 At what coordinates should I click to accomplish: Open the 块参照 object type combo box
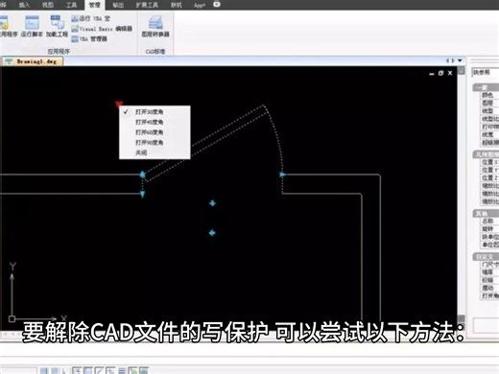pos(486,72)
